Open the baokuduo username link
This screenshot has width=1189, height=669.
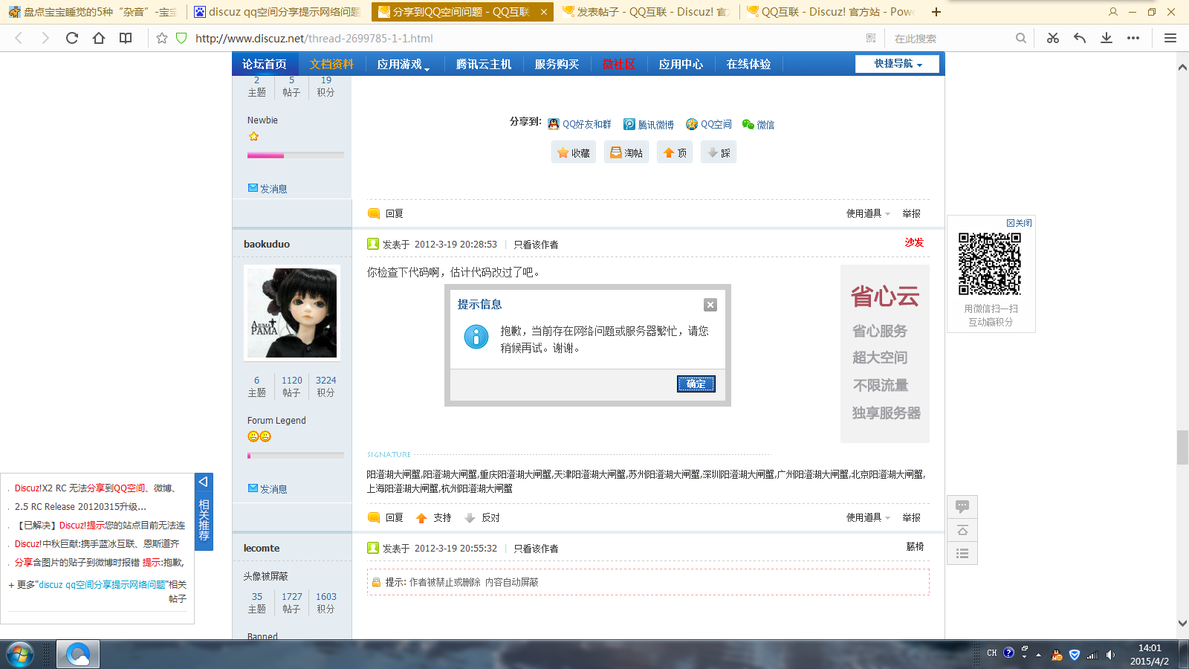pos(267,244)
